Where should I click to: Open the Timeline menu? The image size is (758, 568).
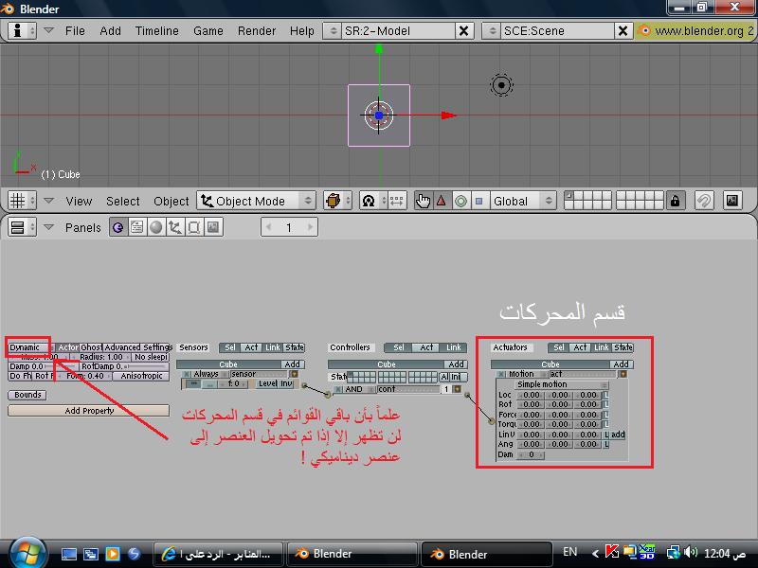click(x=156, y=31)
